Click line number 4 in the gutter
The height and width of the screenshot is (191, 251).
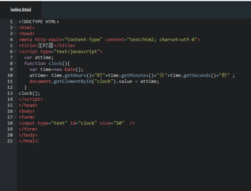(x=11, y=40)
